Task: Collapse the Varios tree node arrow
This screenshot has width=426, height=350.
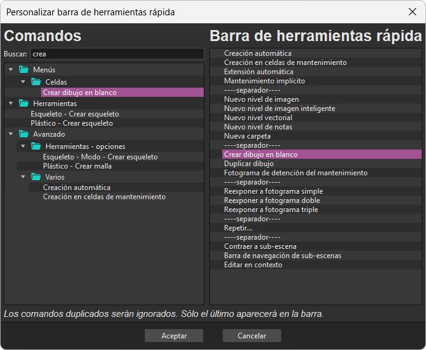Action: 23,177
